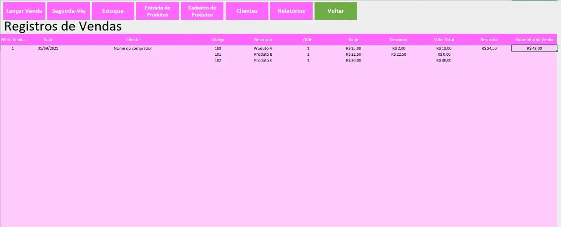
Task: Show the Clientes page
Action: pos(247,11)
